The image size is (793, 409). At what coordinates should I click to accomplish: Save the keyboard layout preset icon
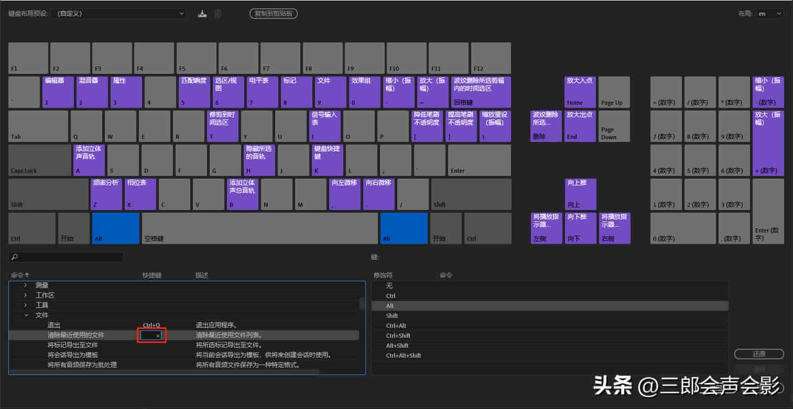click(202, 14)
